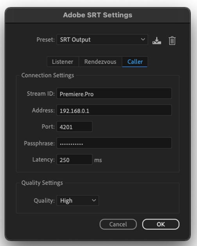Expand the Quality dropdown set to High
197x246 pixels.
click(78, 200)
